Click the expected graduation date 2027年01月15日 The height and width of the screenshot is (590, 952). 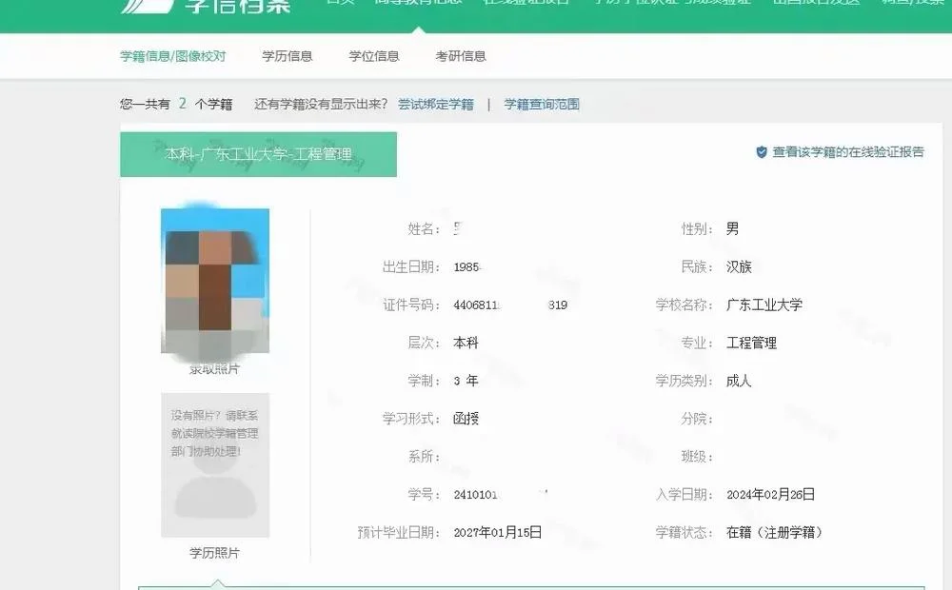[x=497, y=532]
